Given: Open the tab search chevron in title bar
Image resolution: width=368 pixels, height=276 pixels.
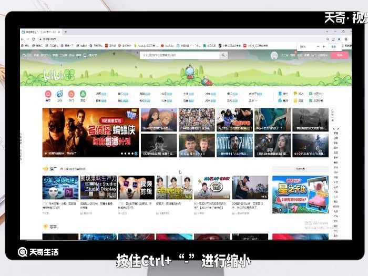Looking at the screenshot, I should [x=326, y=32].
